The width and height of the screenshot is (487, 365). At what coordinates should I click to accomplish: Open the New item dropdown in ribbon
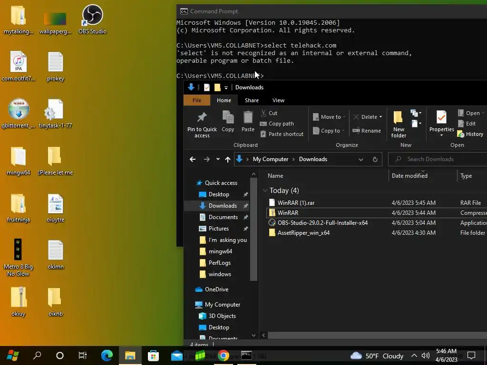tap(416, 113)
